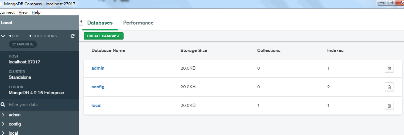Expand the local database tree node
Image resolution: width=404 pixels, height=135 pixels.
[x=3, y=133]
